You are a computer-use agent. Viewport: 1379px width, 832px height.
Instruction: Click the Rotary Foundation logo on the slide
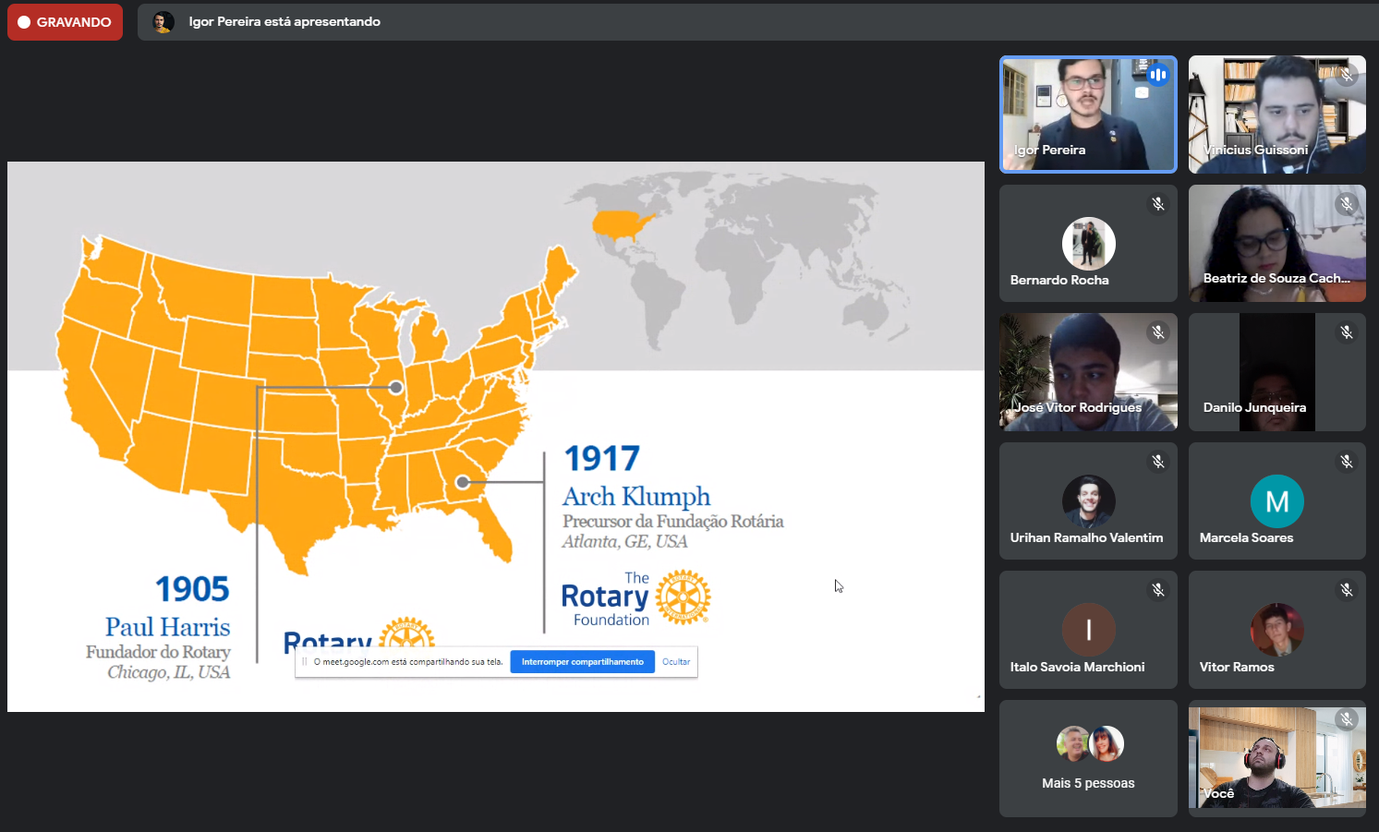(x=635, y=598)
